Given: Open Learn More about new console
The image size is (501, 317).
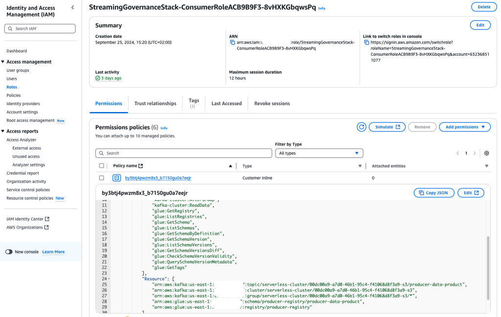Looking at the screenshot, I should click(53, 252).
